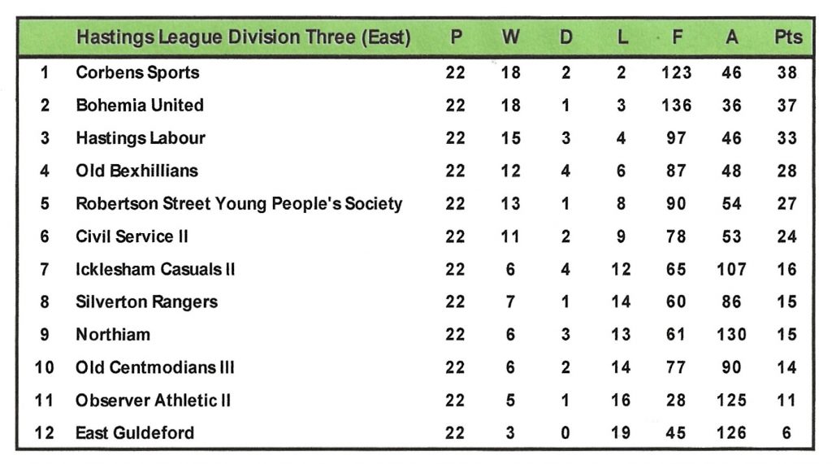Screen dimensions: 832x464
Task: Select the A column header
Action: (x=731, y=37)
